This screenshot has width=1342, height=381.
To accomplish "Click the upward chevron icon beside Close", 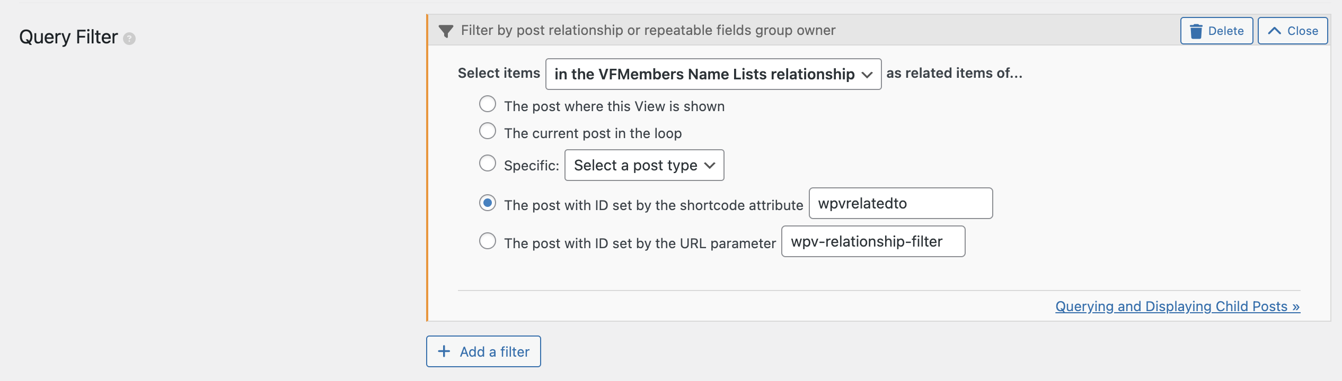I will coord(1275,31).
